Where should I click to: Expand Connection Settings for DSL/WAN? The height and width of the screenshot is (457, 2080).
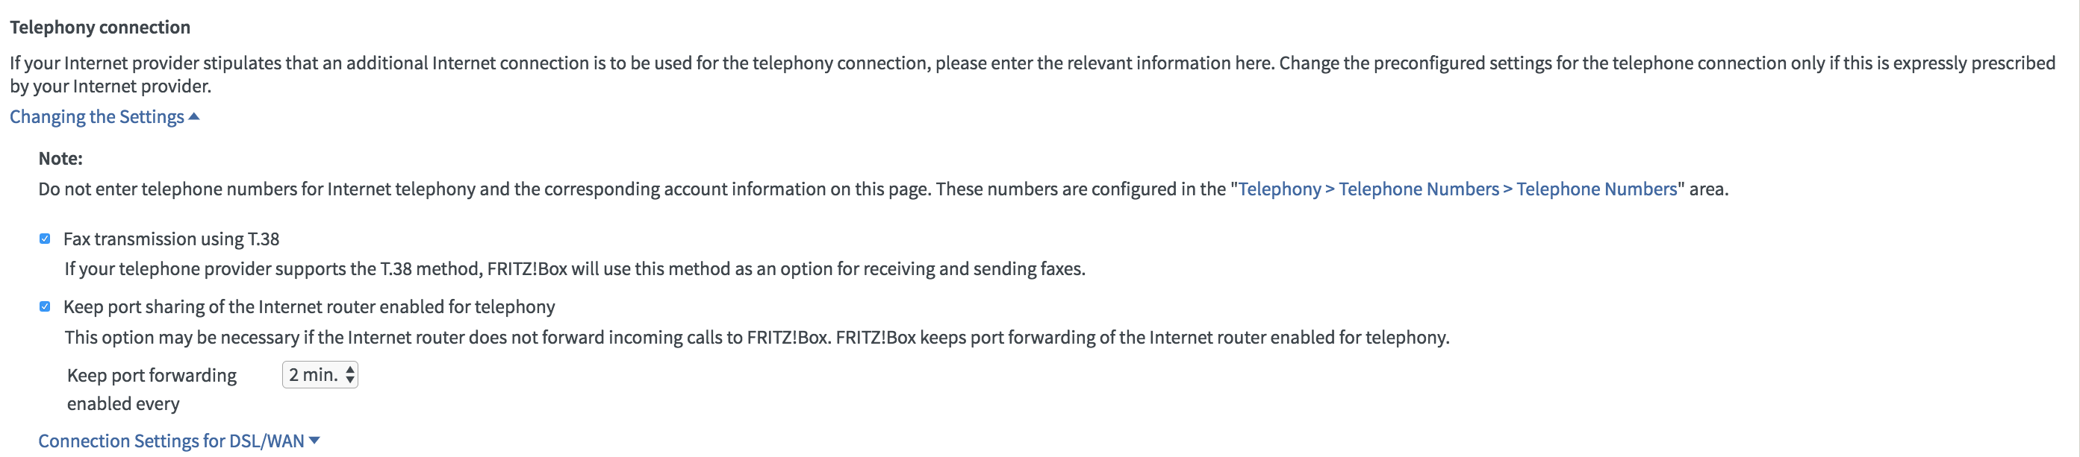point(171,441)
